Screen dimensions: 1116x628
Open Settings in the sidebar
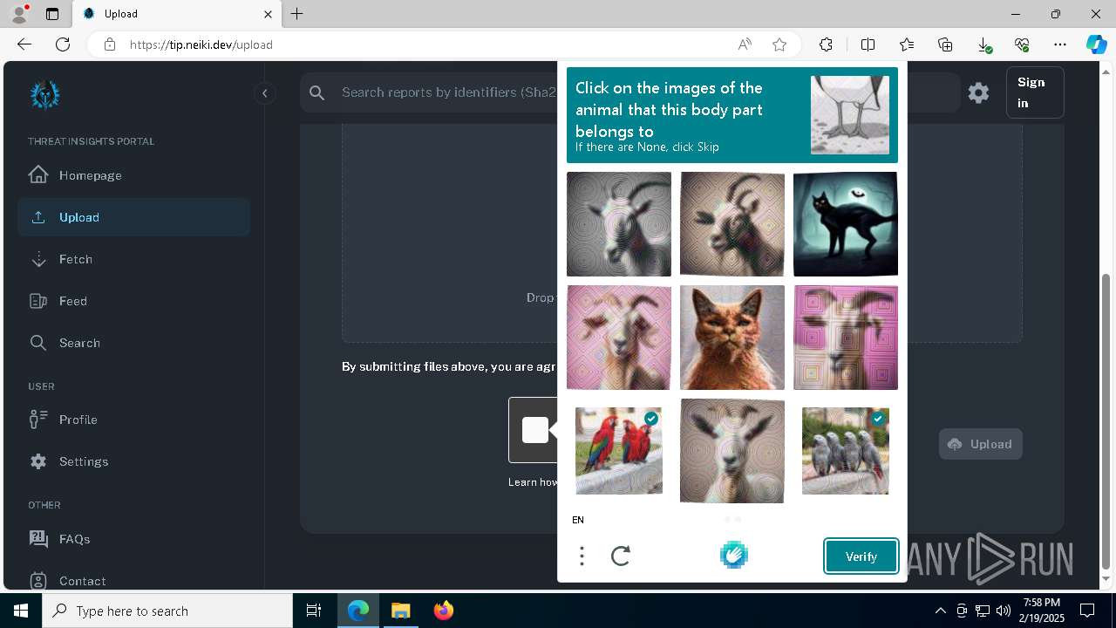click(133, 461)
